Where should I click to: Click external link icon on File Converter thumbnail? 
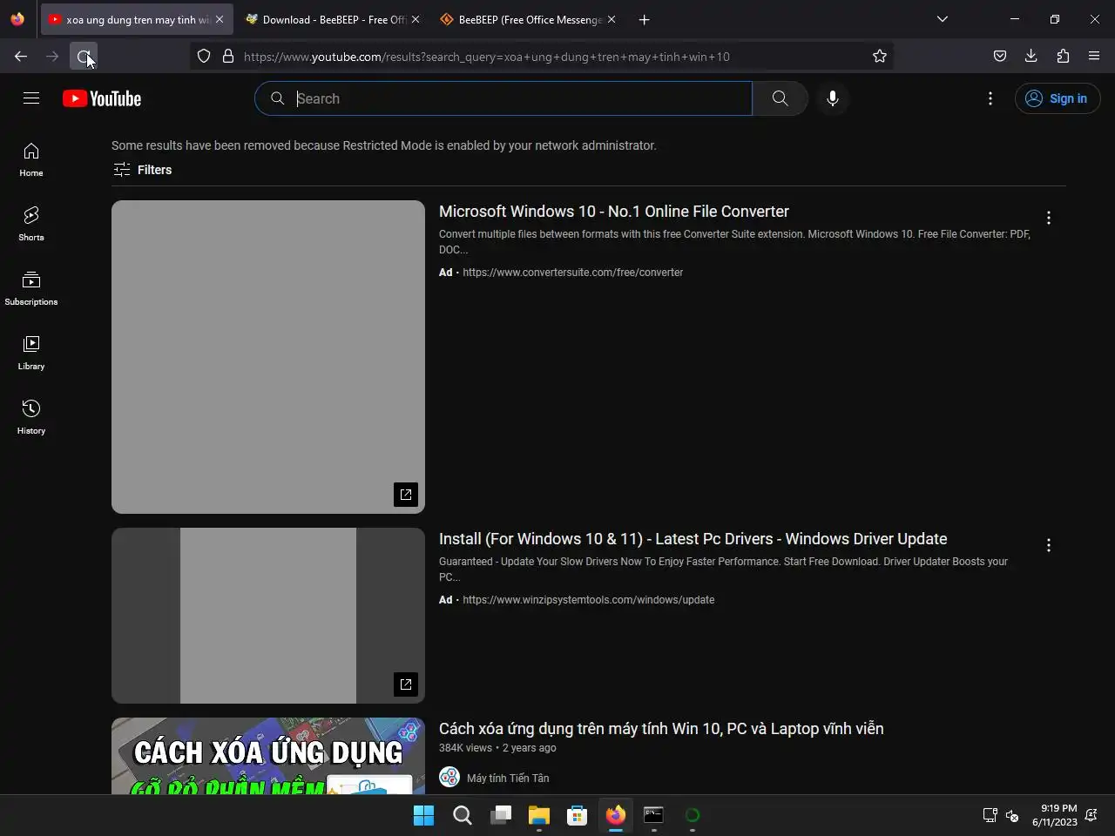(406, 495)
